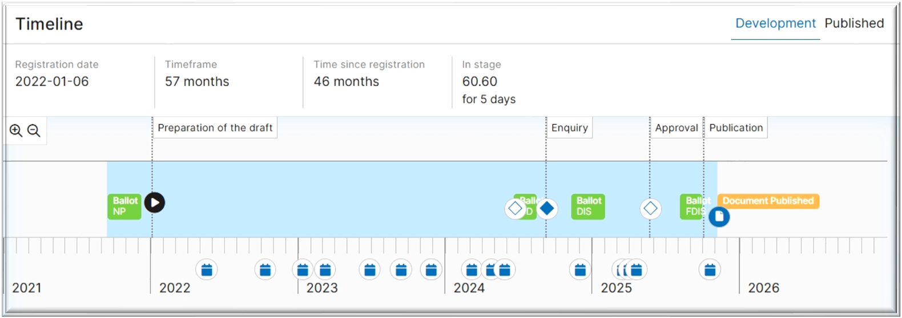This screenshot has height=318, width=902.
Task: Click the black play marker at 2022
Action: pos(155,202)
